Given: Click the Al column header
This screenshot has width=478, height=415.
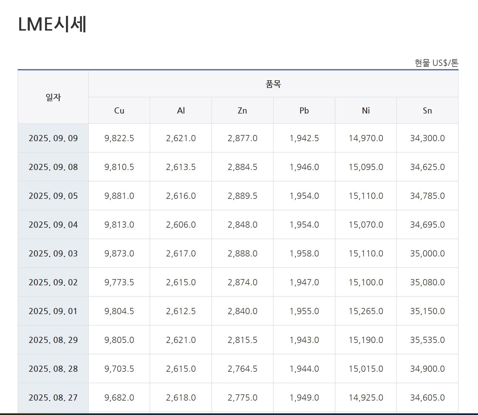Looking at the screenshot, I should pos(181,111).
